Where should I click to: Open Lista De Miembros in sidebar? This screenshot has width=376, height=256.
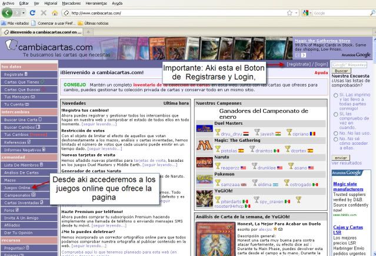21,165
